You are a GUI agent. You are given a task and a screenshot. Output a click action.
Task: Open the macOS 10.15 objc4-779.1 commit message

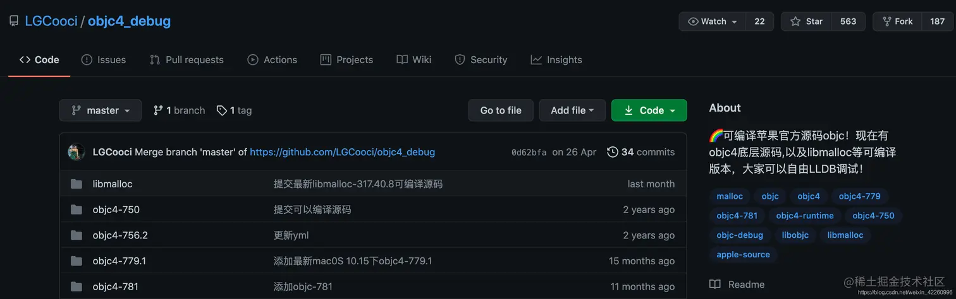353,261
